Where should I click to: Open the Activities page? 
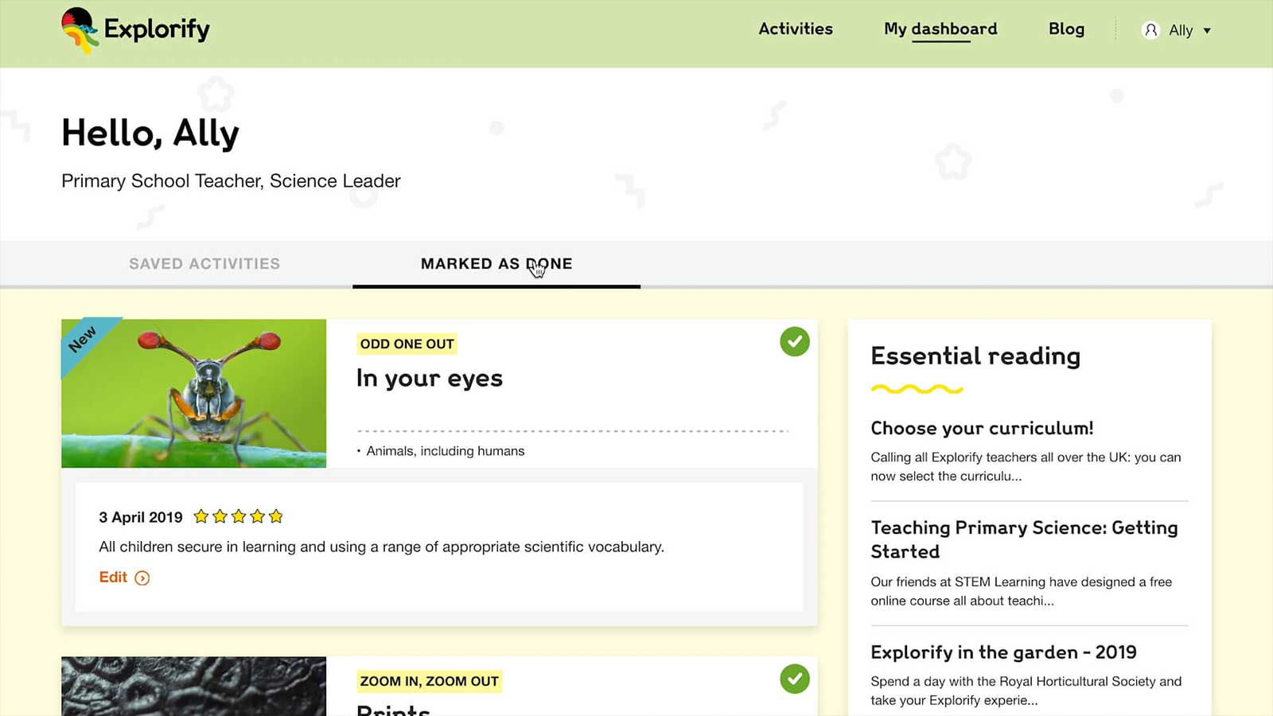pyautogui.click(x=796, y=29)
